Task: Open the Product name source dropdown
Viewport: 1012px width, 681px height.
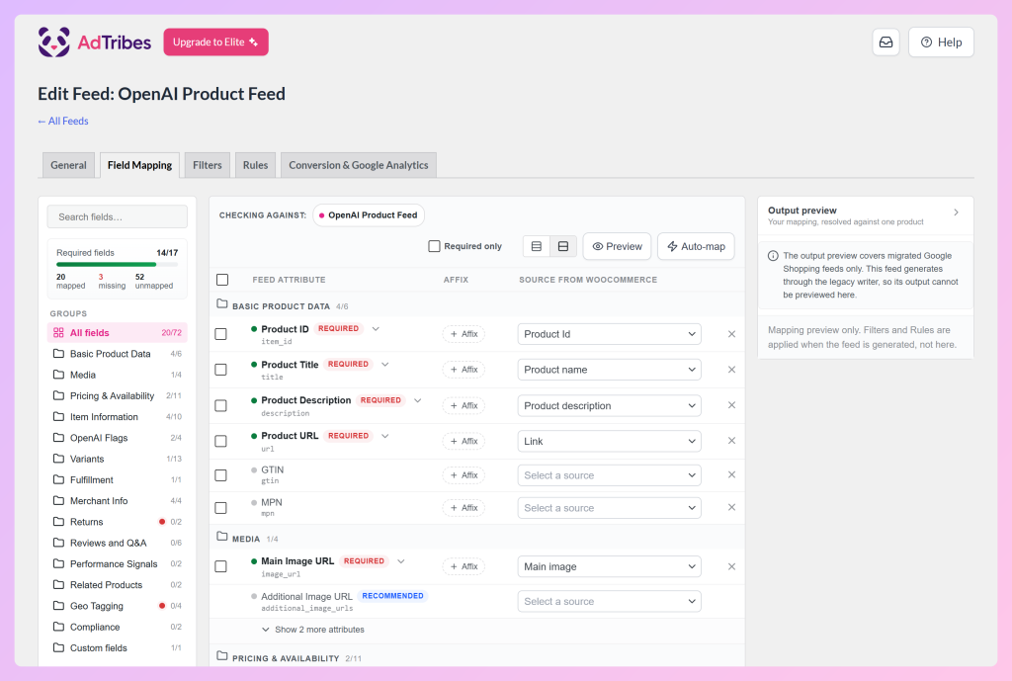Action: 609,370
